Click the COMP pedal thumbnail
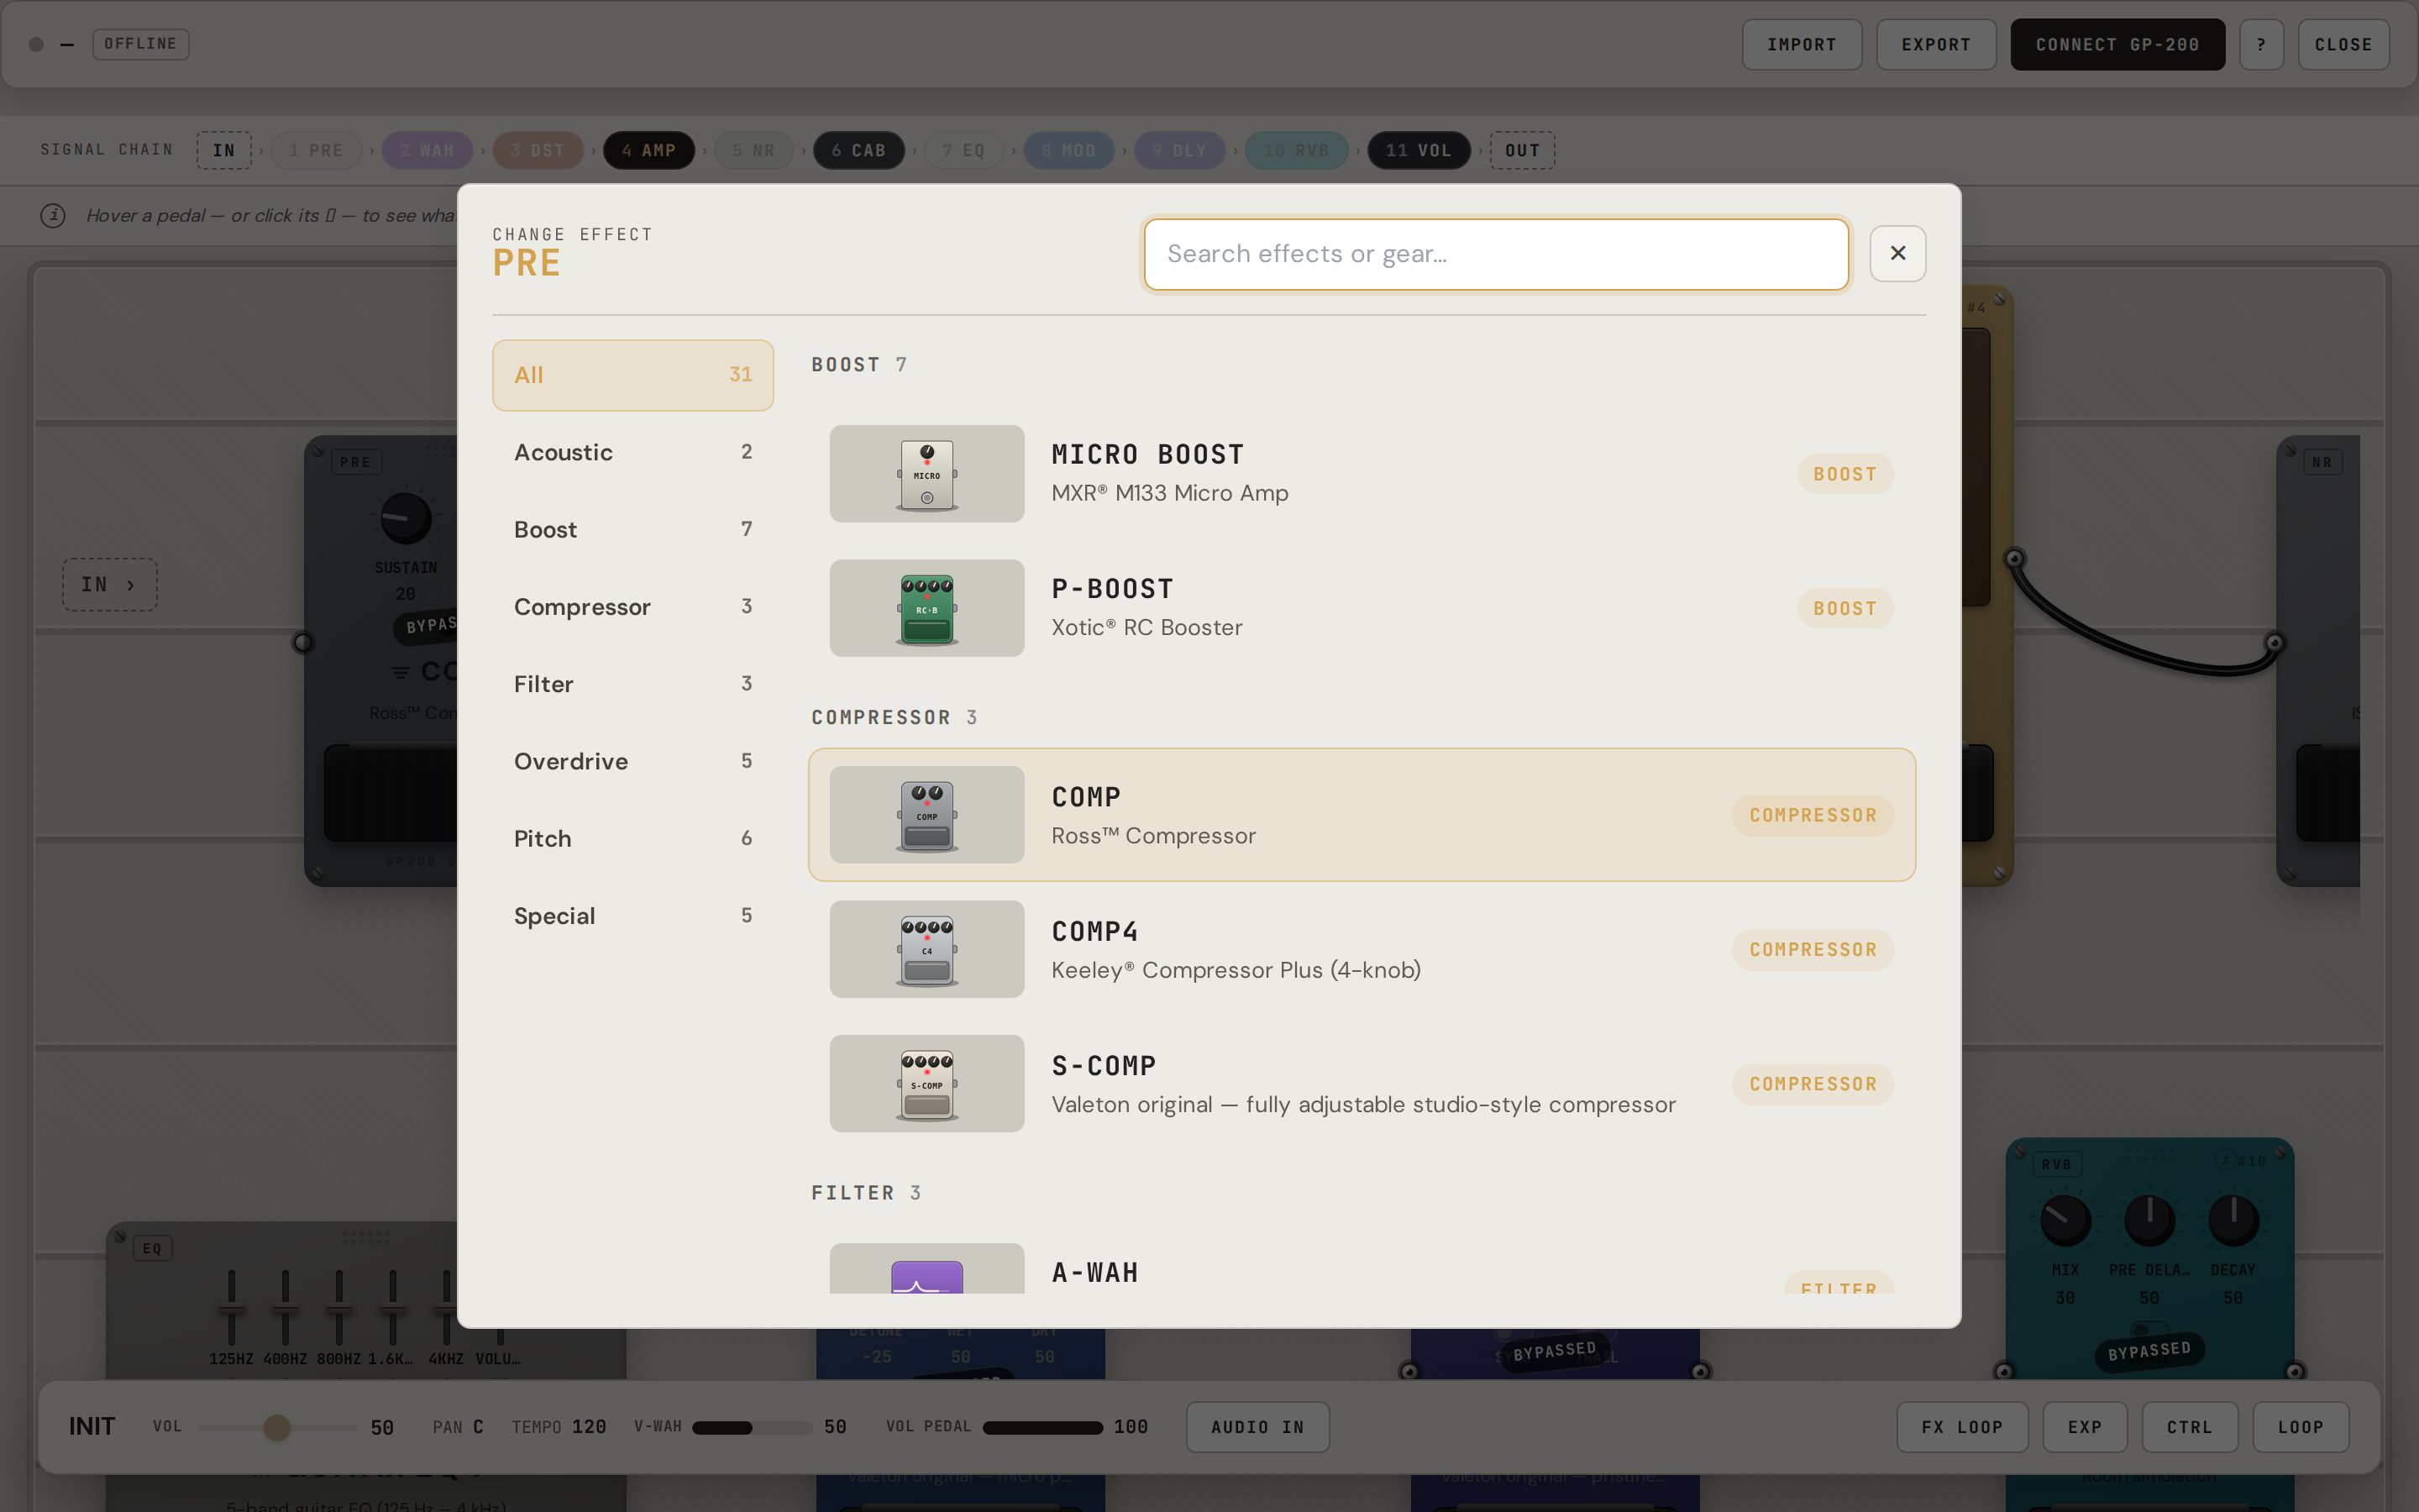2419x1512 pixels. point(926,815)
